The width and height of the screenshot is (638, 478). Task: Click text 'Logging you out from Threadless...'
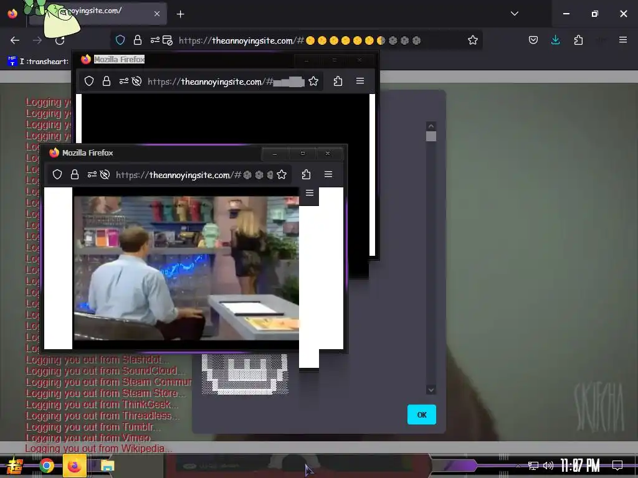coord(103,415)
